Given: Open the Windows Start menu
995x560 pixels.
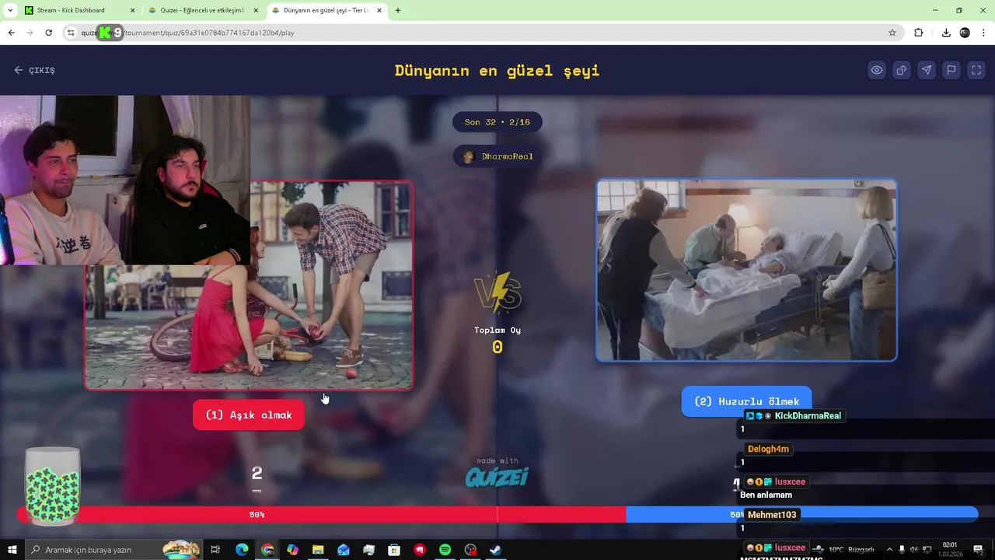Looking at the screenshot, I should click(12, 550).
